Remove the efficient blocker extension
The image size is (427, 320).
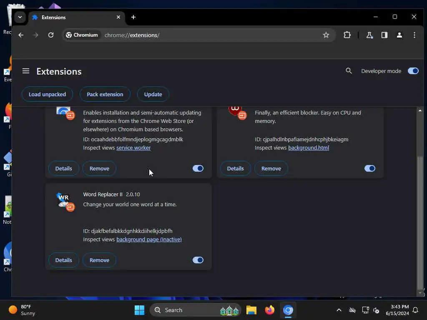click(x=271, y=168)
